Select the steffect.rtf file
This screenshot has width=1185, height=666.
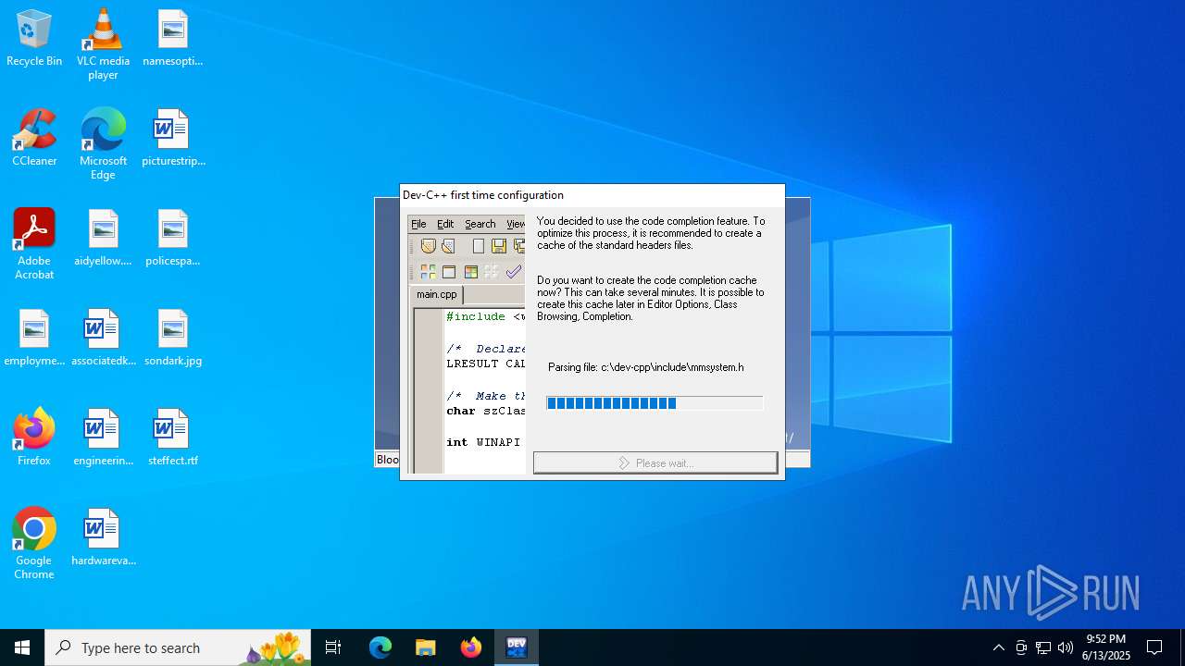click(172, 438)
